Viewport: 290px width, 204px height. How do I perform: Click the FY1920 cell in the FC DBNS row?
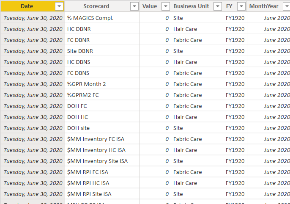[235, 73]
